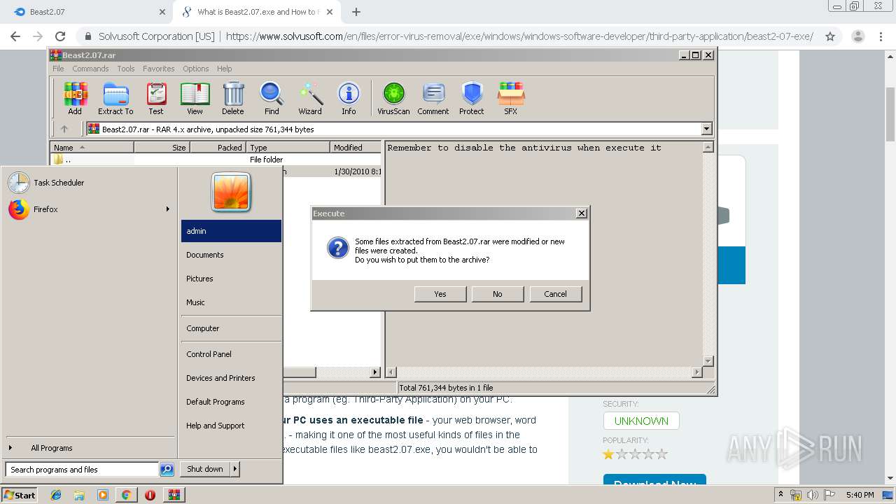
Task: Click Opera icon in taskbar
Action: click(150, 495)
